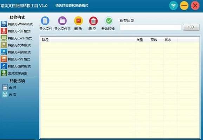Click the >>> browse save directory button
This screenshot has width=203, height=140.
191,27
